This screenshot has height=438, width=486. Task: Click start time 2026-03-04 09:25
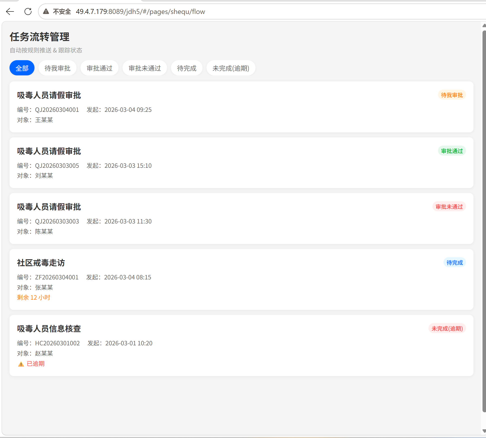[x=128, y=110]
